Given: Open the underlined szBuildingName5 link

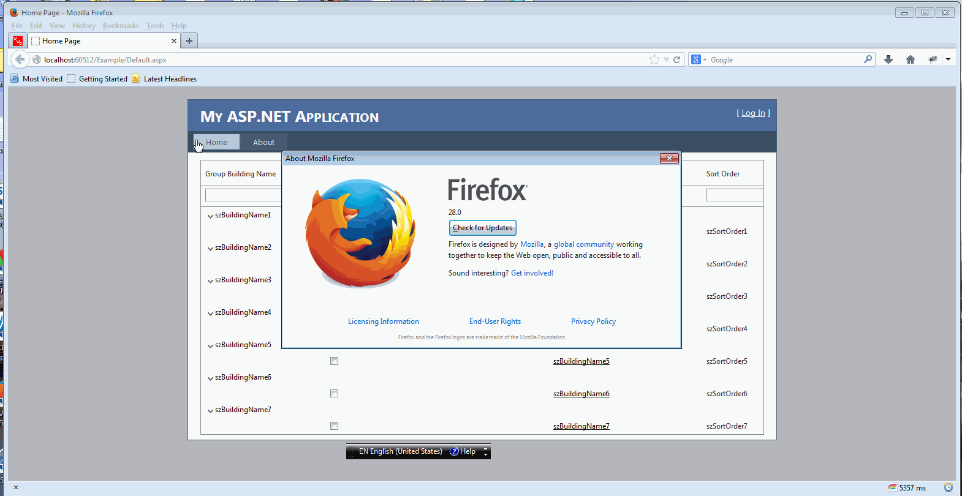Looking at the screenshot, I should (581, 361).
